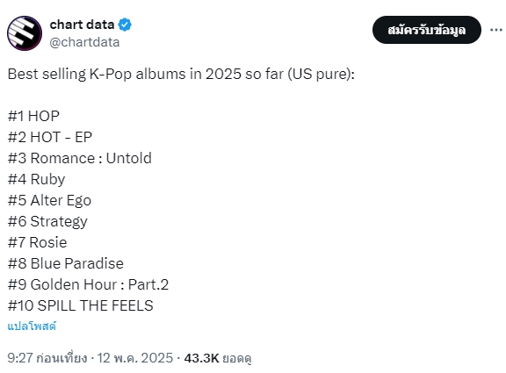Screen dimensions: 506x373
Task: Click the 12 พ.ค. 2025 date
Action: pos(135,358)
